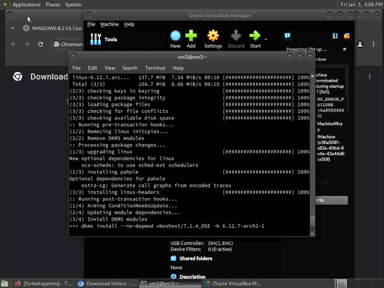Image resolution: width=384 pixels, height=288 pixels.
Task: Open the Help menu in VirtualBox Manager
Action: point(129,24)
